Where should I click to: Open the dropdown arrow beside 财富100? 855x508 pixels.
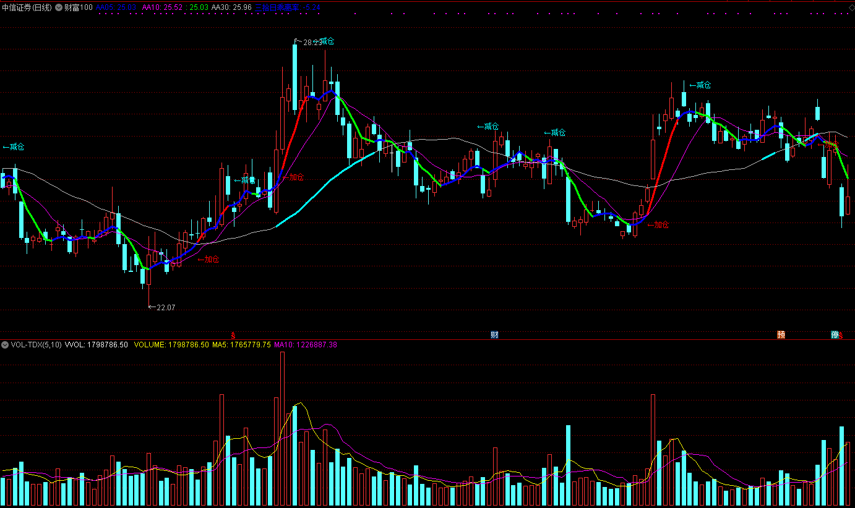59,7
